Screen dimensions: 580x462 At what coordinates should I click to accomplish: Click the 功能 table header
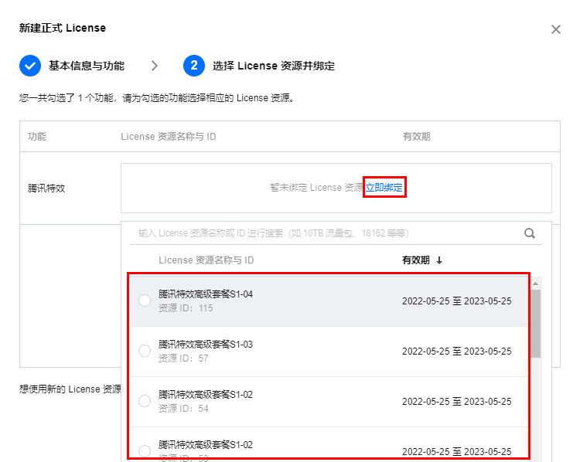37,137
